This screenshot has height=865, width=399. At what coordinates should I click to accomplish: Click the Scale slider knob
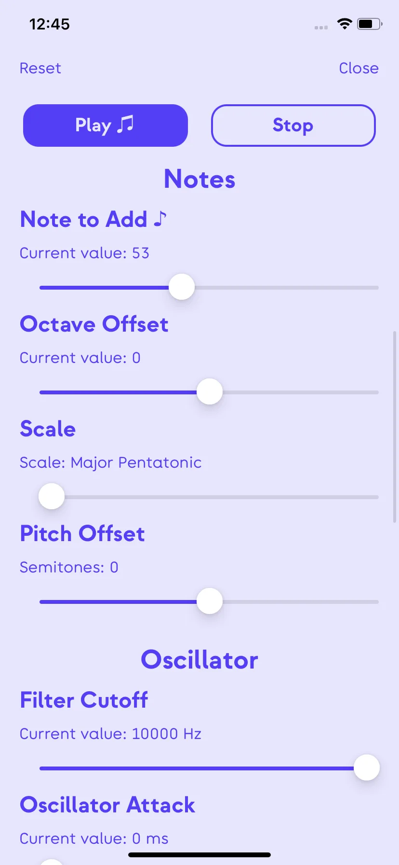click(52, 496)
